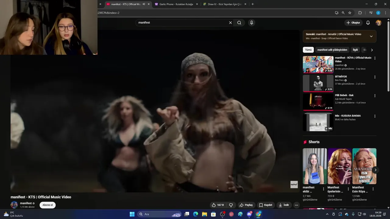This screenshot has width=390, height=219.
Task: Show hidden system tray icons chevron
Action: [x=327, y=214]
